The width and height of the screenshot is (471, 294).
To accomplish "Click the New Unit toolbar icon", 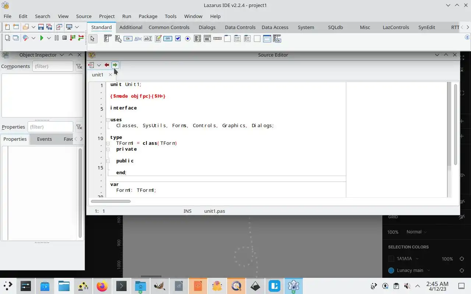I will [7, 27].
